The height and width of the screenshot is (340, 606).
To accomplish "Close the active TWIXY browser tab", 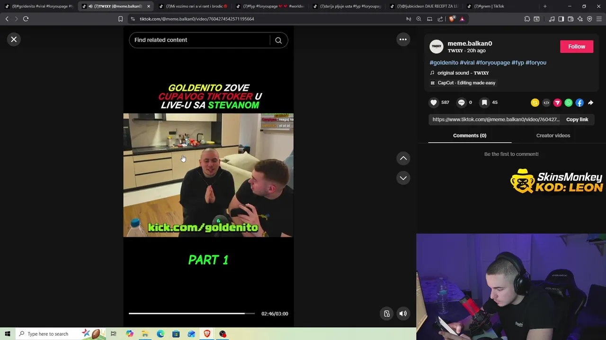I will [148, 6].
